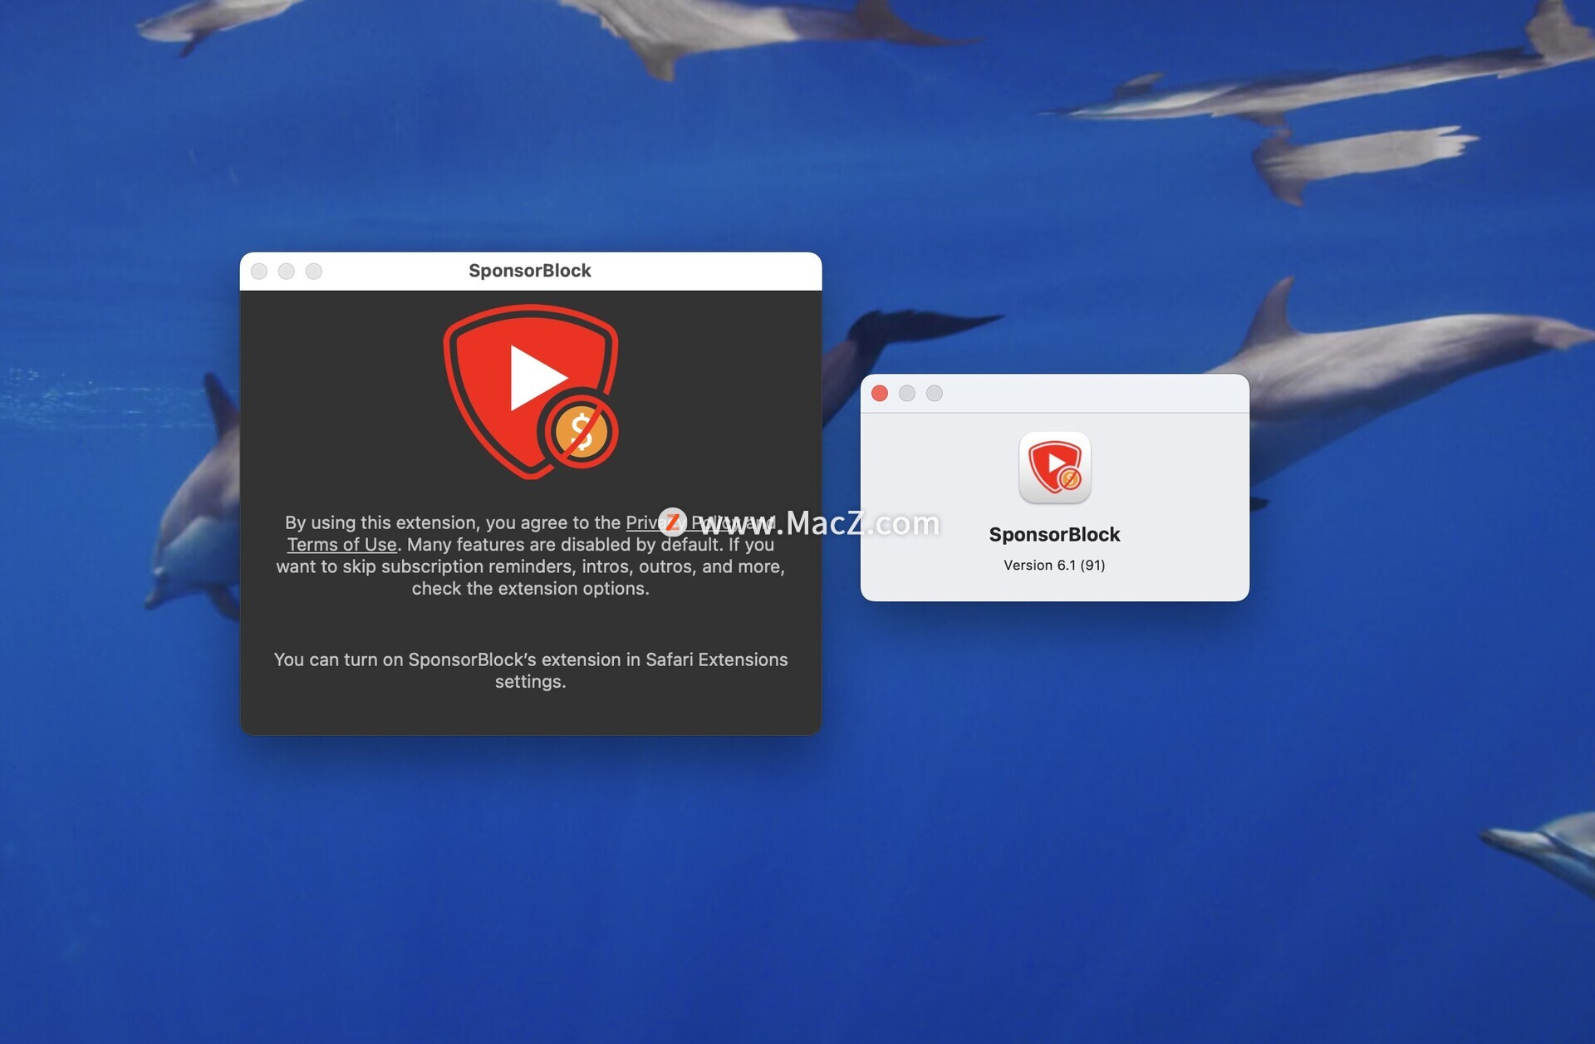Click the Version 6.1 (91) label
1595x1044 pixels.
pos(1053,566)
